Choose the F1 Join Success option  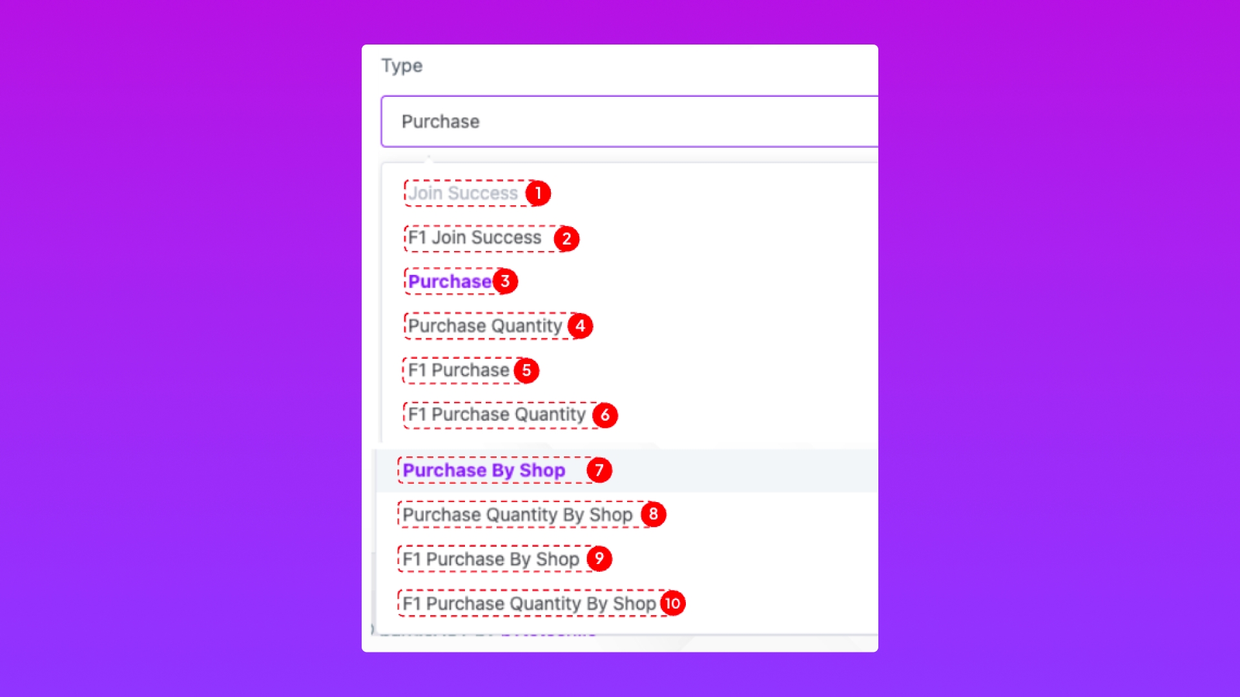(x=475, y=237)
